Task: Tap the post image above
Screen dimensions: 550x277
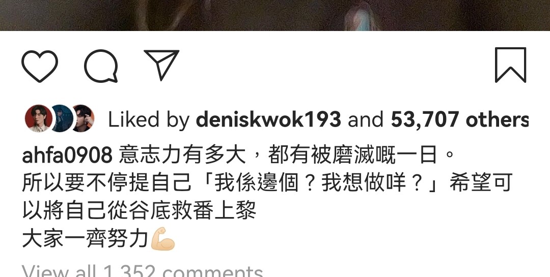Action: click(x=275, y=15)
